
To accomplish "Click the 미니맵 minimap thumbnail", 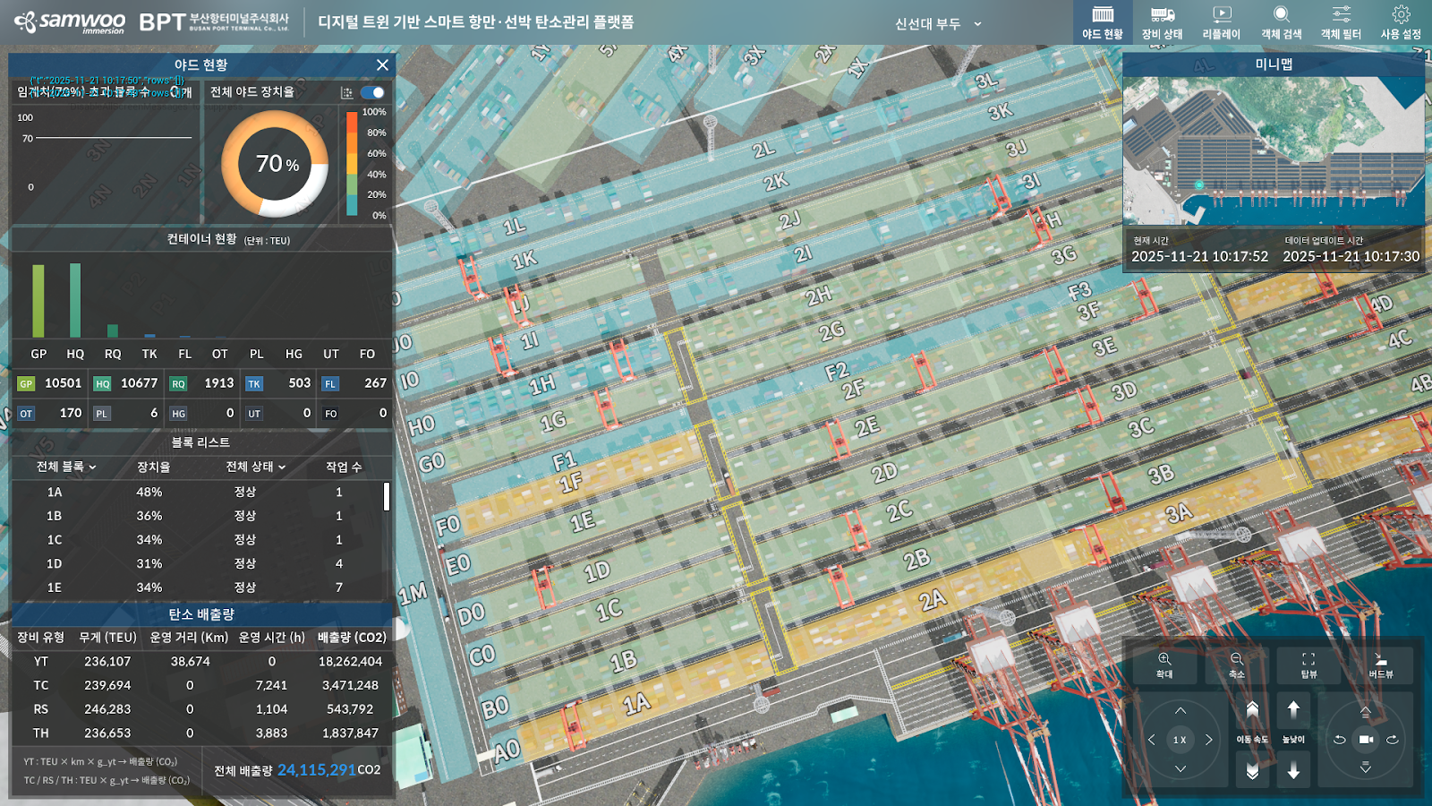I will 1273,150.
